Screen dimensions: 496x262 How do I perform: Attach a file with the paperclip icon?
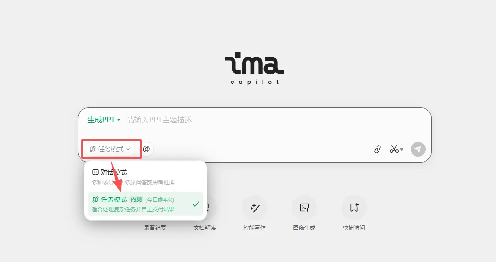click(377, 149)
